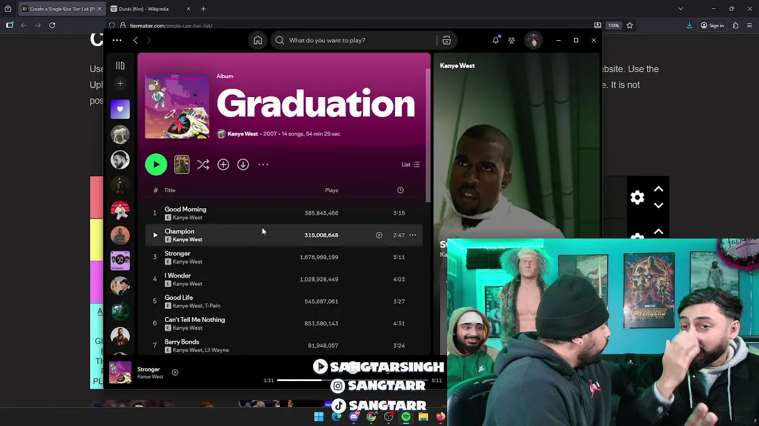This screenshot has width=759, height=426.
Task: Select the track I Wonder
Action: 285,279
